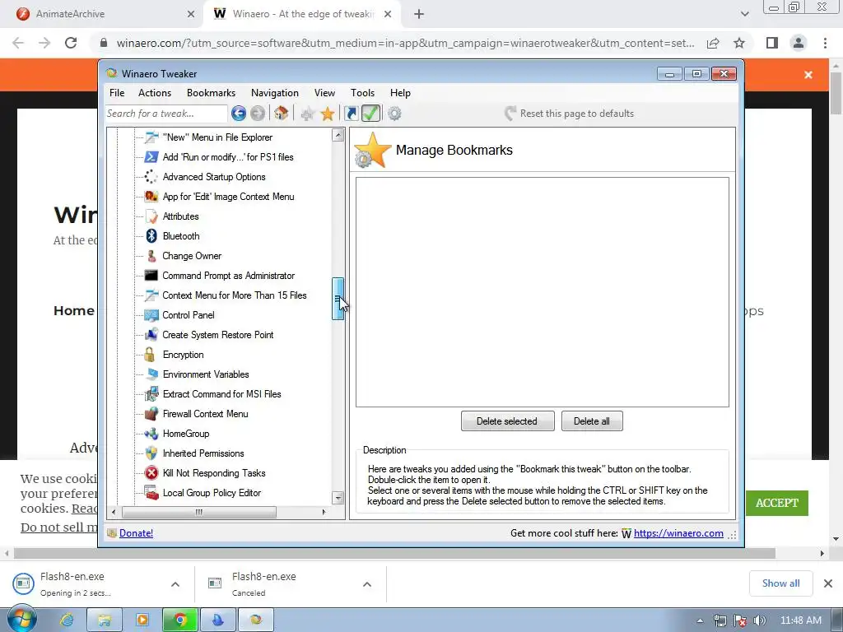Click the Kill Not Responding Tasks red X icon
This screenshot has height=632, width=843.
pos(151,473)
